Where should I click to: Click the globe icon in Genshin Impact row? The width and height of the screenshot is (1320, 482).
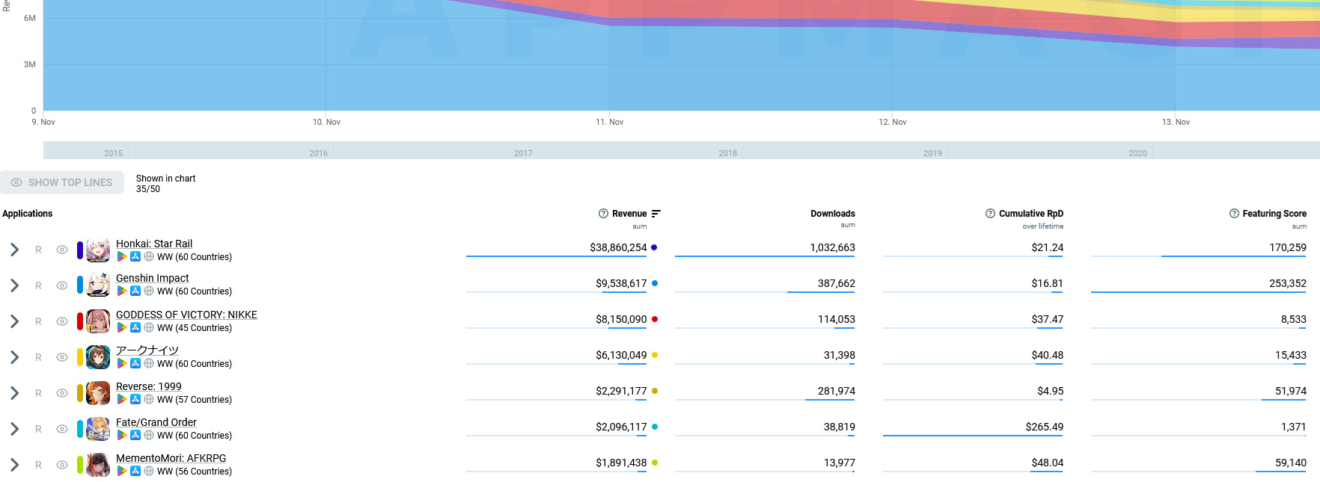(149, 291)
